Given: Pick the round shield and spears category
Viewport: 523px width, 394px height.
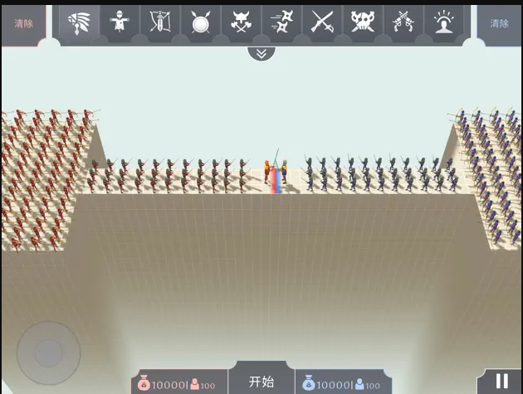Looking at the screenshot, I should click(x=200, y=22).
